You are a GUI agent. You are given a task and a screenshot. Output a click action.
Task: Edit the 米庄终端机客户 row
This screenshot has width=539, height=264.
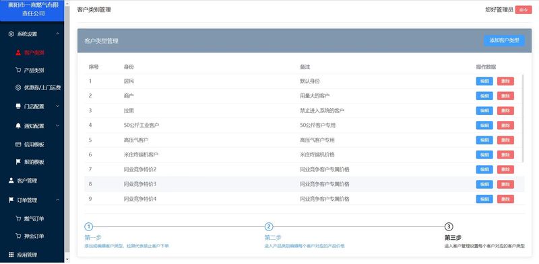[484, 155]
